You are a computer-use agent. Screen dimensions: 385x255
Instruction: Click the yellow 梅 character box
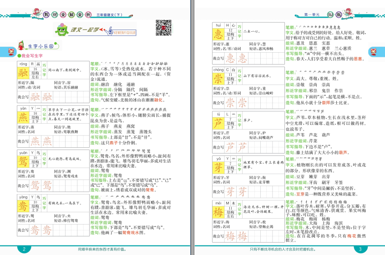(218, 211)
